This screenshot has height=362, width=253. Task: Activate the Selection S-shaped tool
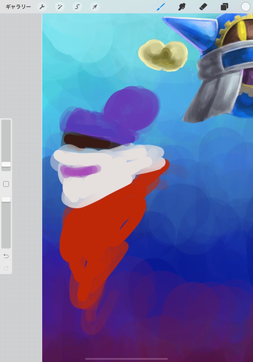coord(77,7)
